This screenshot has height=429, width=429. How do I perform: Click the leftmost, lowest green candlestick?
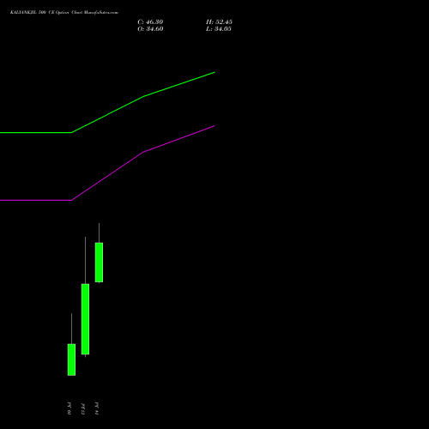tap(71, 360)
